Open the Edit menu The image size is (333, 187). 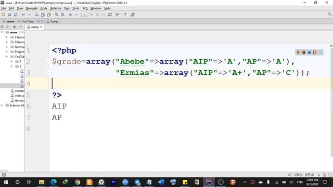pyautogui.click(x=11, y=8)
